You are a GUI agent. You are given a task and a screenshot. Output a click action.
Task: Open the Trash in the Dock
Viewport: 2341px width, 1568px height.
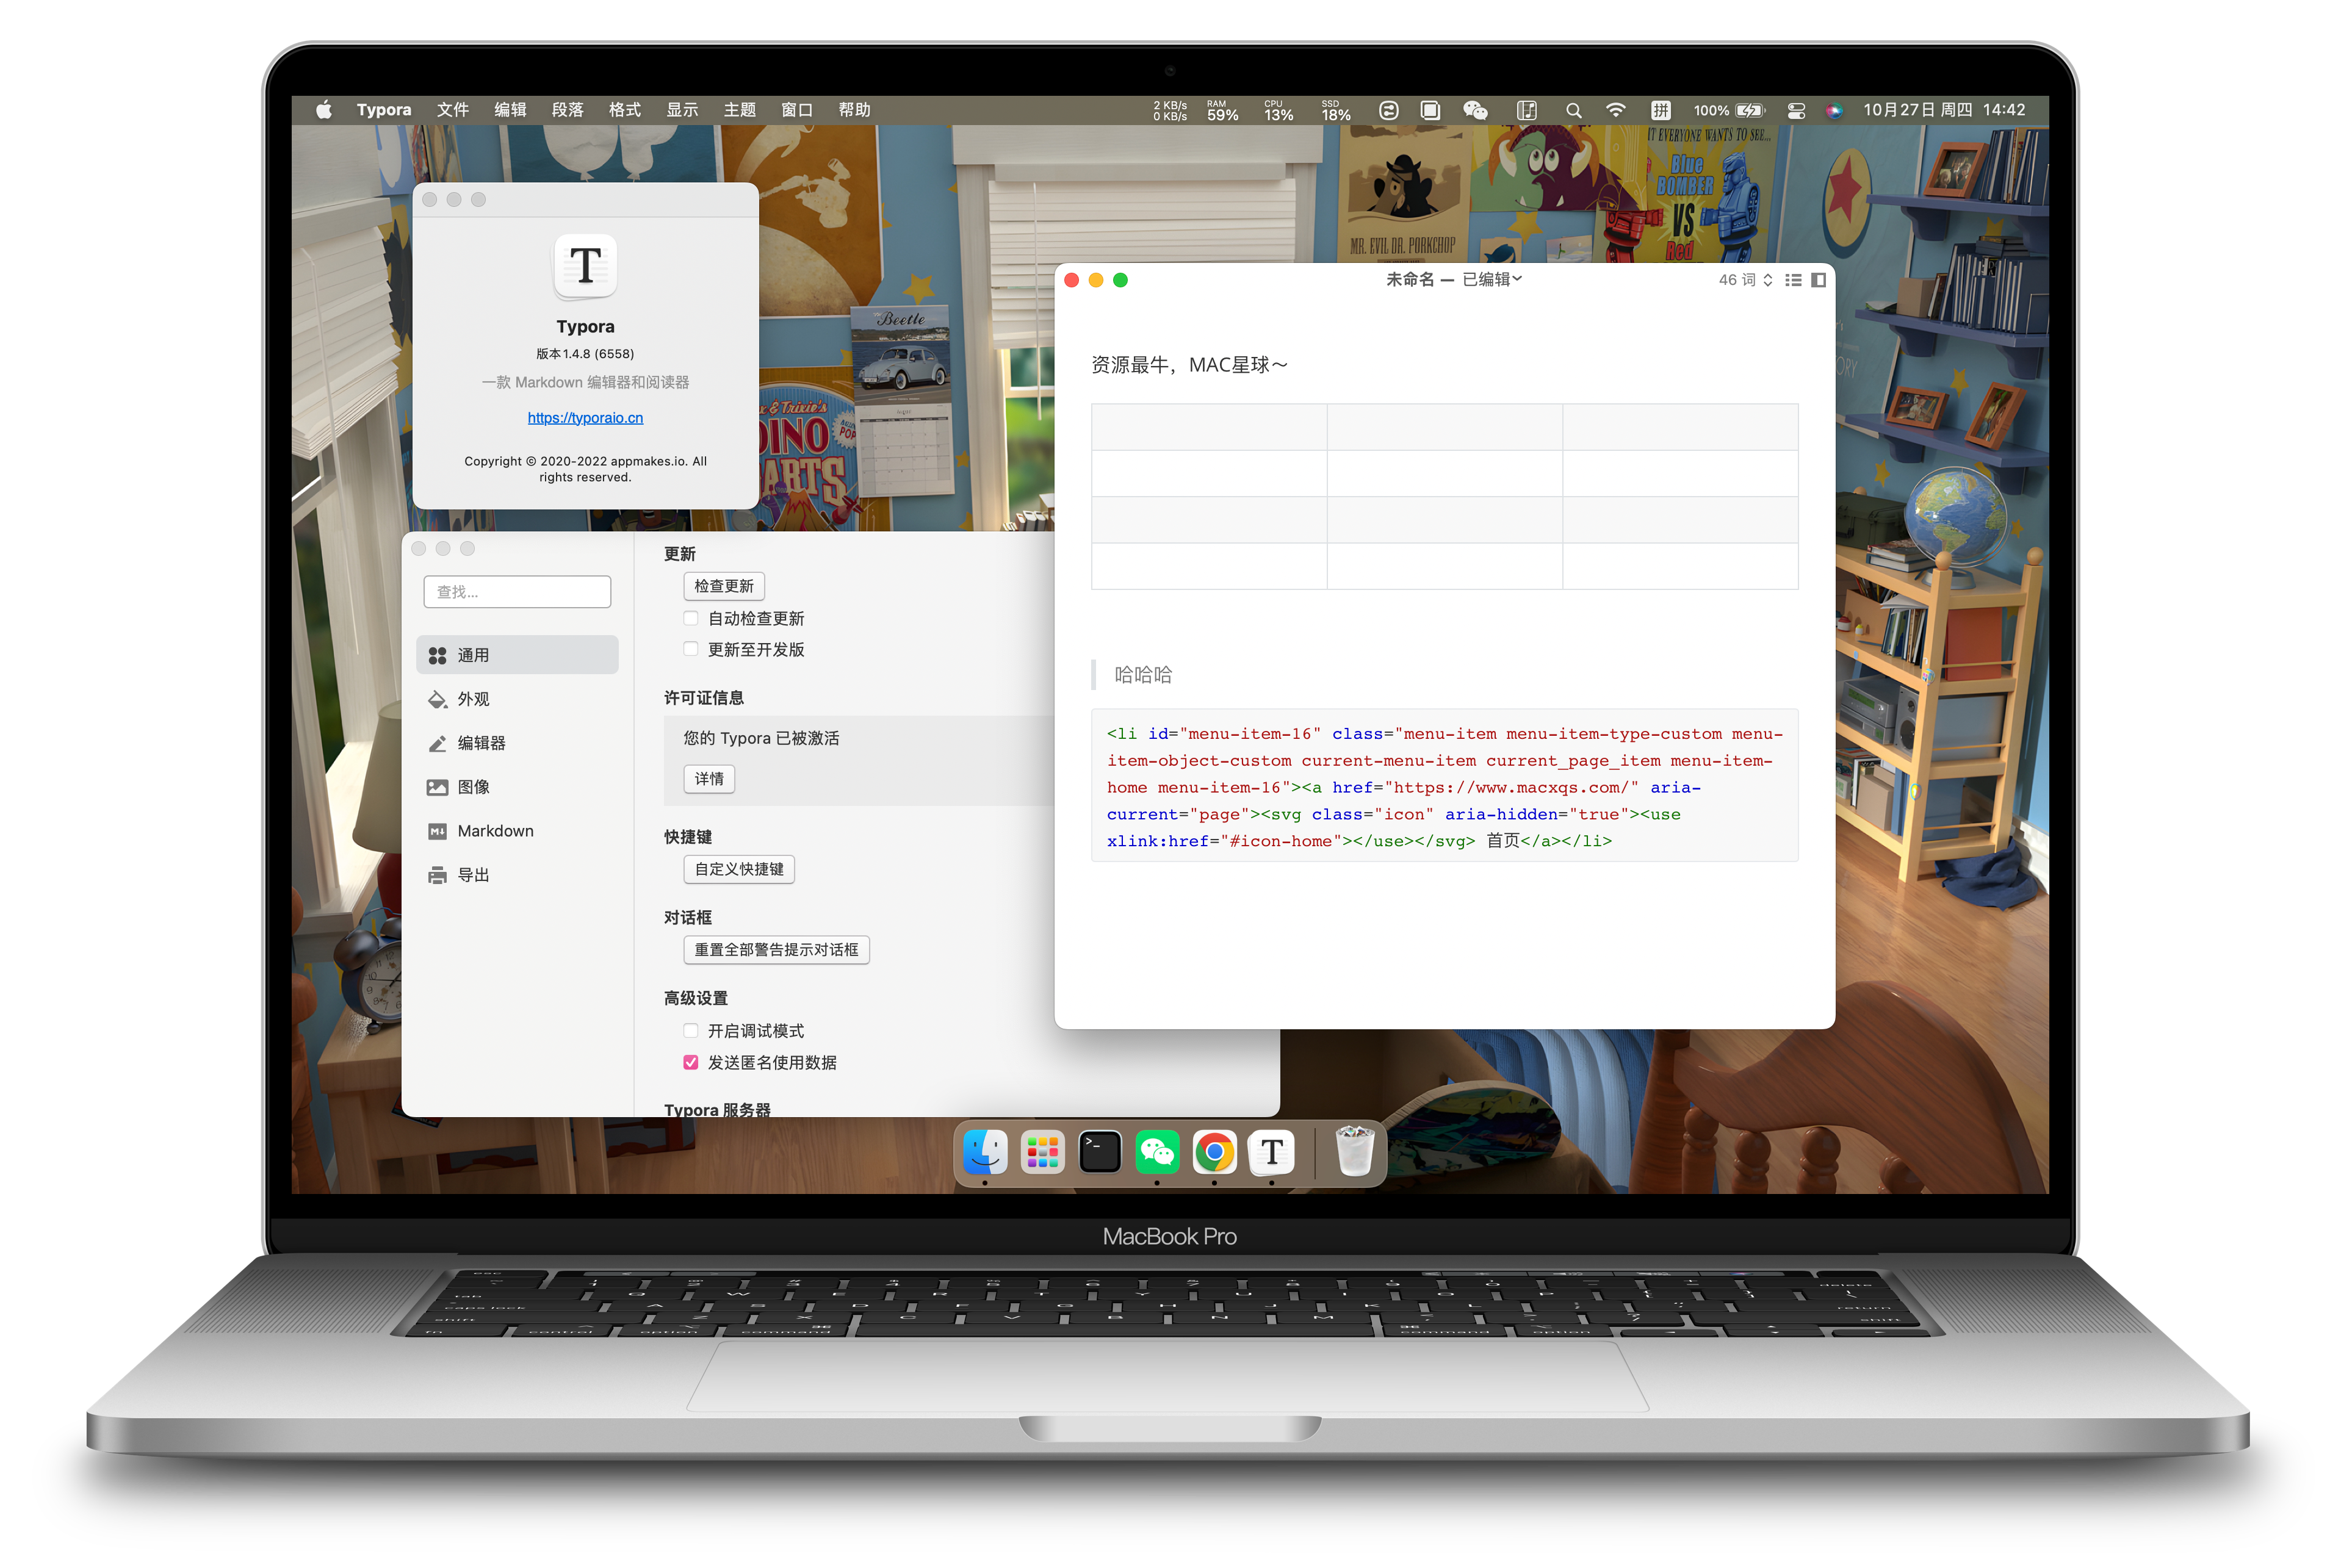click(x=1355, y=1152)
